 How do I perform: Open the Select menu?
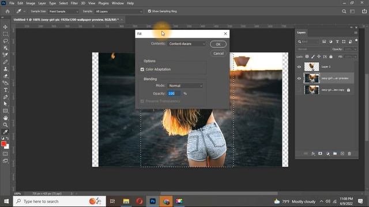pos(63,3)
